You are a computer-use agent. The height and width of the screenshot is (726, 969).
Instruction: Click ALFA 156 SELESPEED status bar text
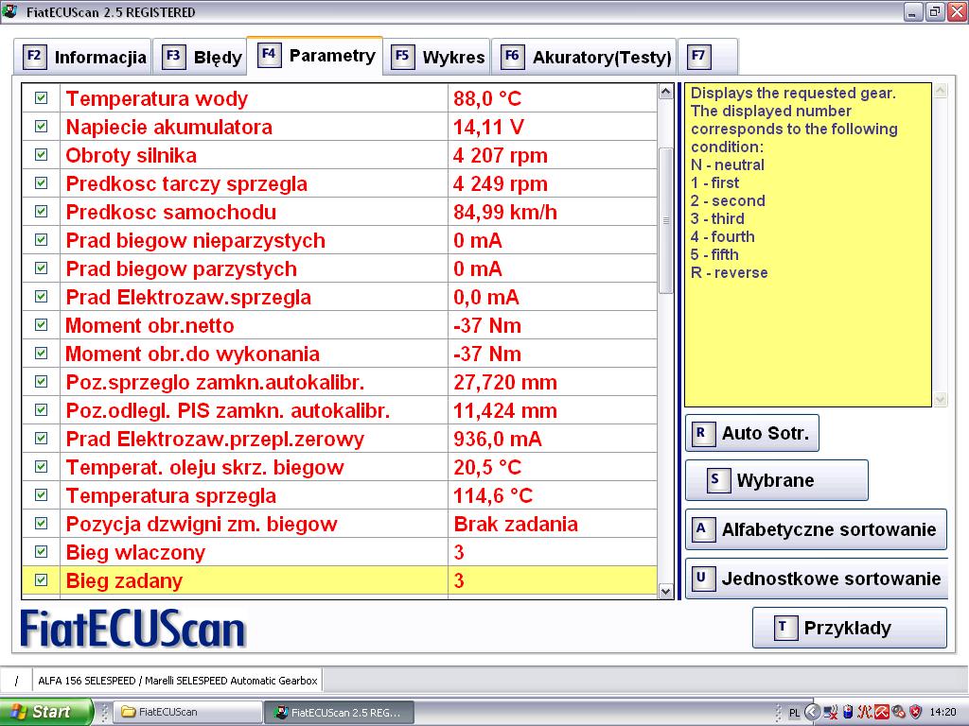click(x=178, y=681)
